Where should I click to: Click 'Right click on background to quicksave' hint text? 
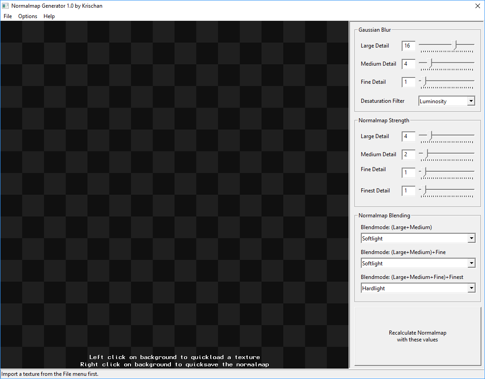click(x=175, y=365)
